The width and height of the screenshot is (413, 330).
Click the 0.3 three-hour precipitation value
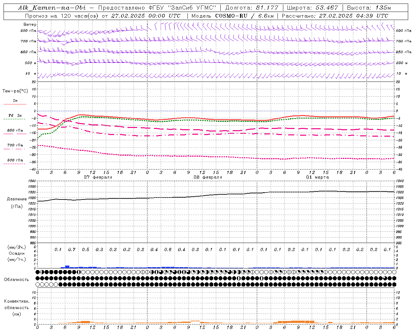point(99,249)
